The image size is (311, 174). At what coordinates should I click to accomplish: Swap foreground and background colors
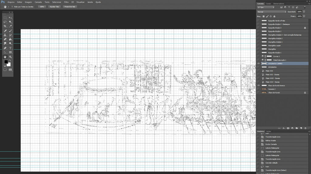click(x=10, y=60)
